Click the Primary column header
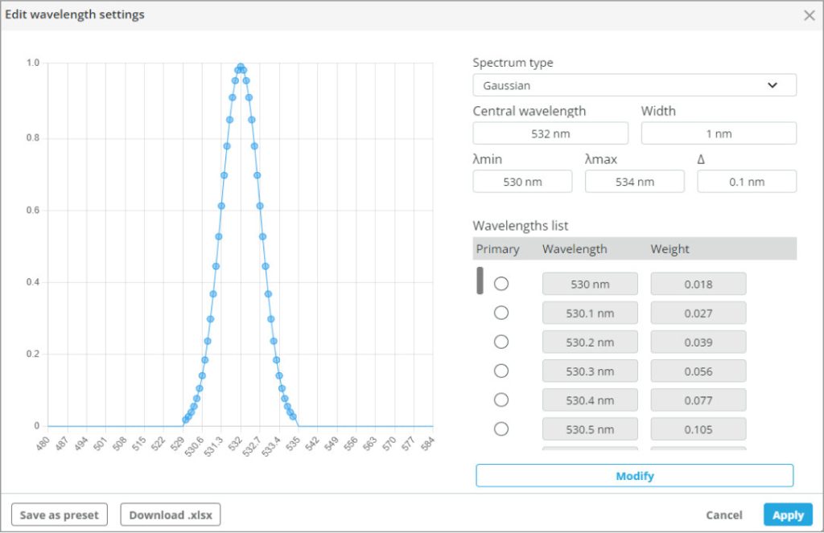Screen dimensions: 824x533 click(x=497, y=249)
